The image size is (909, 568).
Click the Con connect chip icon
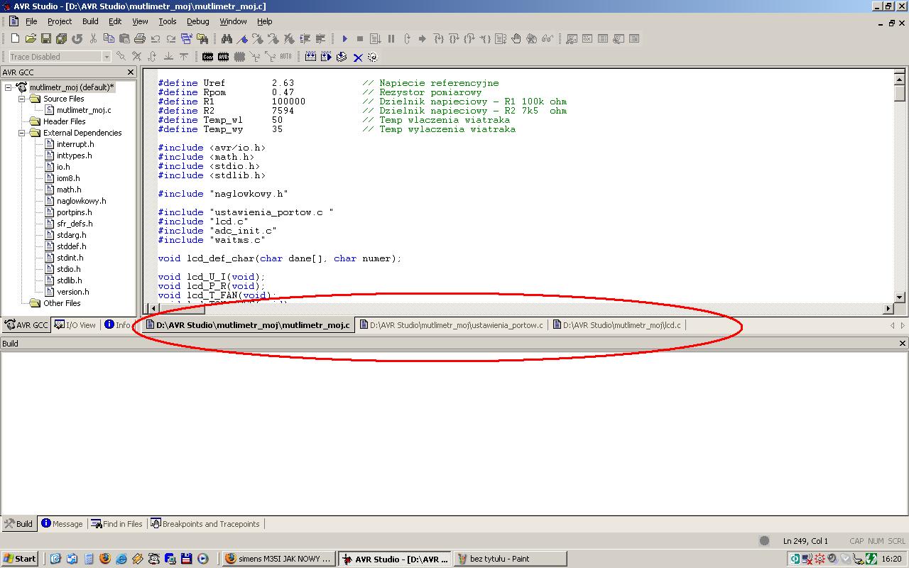click(207, 56)
